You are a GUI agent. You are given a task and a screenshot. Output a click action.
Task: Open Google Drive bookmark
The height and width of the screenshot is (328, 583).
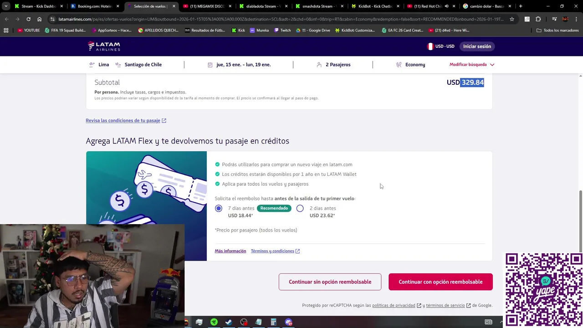[x=313, y=30]
